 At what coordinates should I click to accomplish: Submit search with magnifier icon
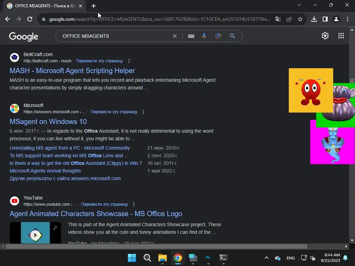click(x=233, y=36)
